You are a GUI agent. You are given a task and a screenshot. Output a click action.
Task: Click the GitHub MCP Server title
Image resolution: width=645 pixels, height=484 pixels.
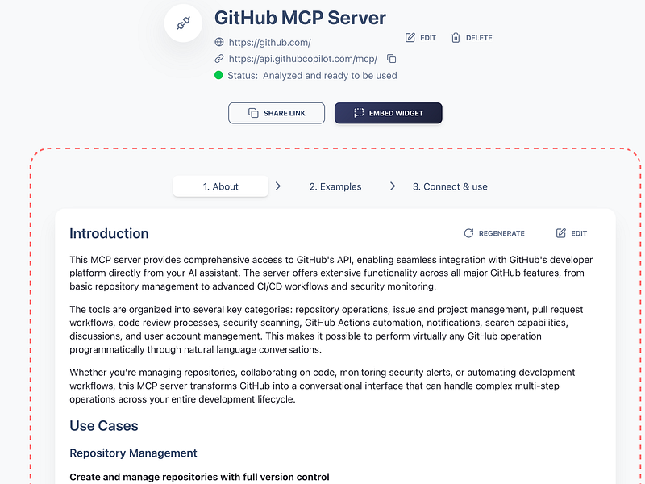tap(300, 18)
